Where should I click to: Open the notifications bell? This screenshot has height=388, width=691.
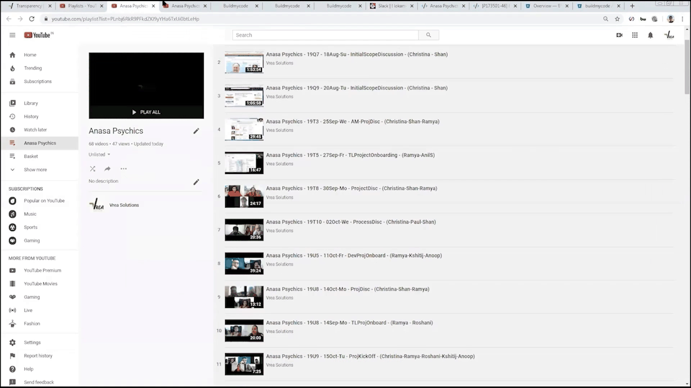pos(650,35)
